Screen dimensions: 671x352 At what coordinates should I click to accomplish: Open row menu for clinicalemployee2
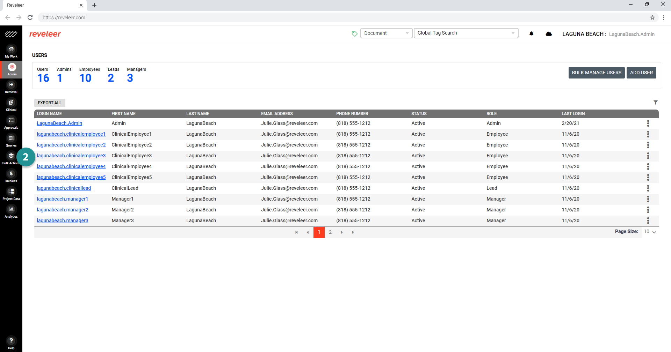[648, 145]
